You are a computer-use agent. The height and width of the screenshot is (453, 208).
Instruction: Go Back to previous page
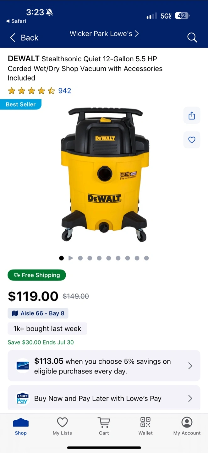24,38
